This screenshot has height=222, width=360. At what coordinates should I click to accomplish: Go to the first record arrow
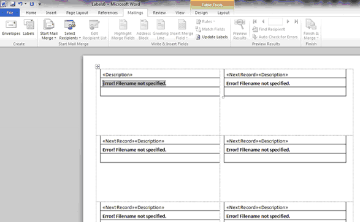[x=255, y=21]
